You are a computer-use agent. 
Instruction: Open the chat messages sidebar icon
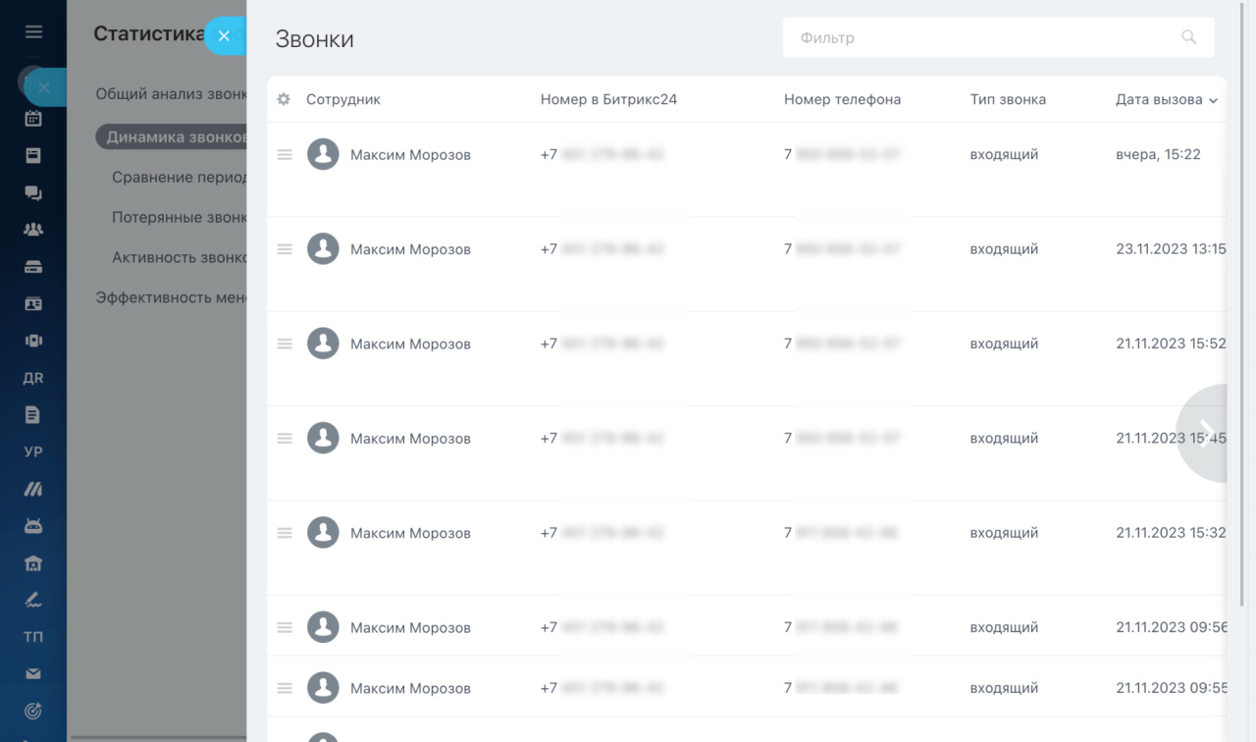pos(33,193)
